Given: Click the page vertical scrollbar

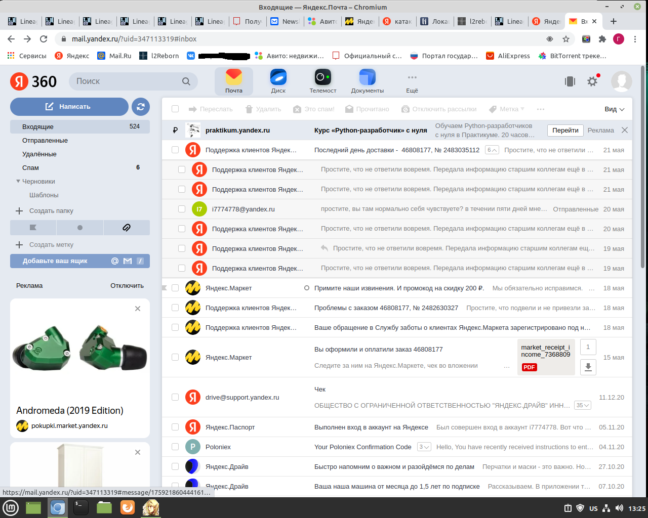Looking at the screenshot, I should pyautogui.click(x=643, y=167).
